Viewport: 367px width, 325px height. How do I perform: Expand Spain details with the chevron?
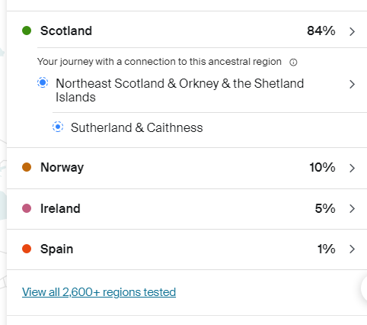(352, 249)
